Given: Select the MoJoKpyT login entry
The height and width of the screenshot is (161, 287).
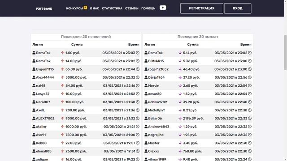Looking at the screenshot, I should [x=157, y=110].
